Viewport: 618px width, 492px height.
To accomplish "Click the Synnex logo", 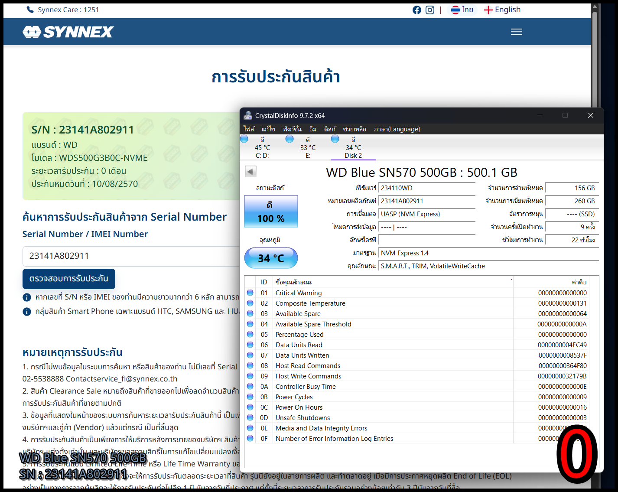I will (x=68, y=32).
